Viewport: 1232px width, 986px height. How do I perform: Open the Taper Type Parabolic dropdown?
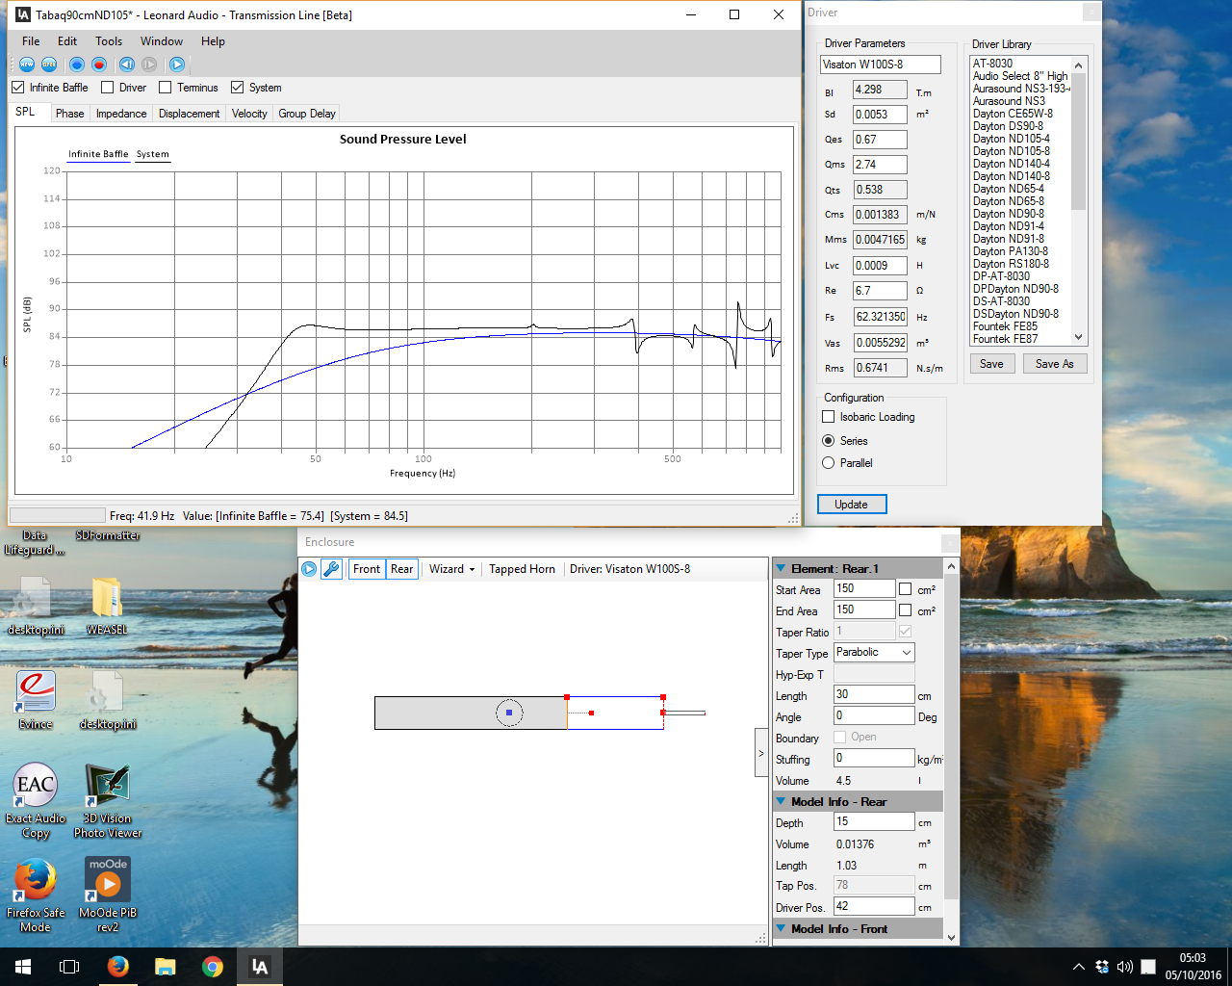coord(874,653)
